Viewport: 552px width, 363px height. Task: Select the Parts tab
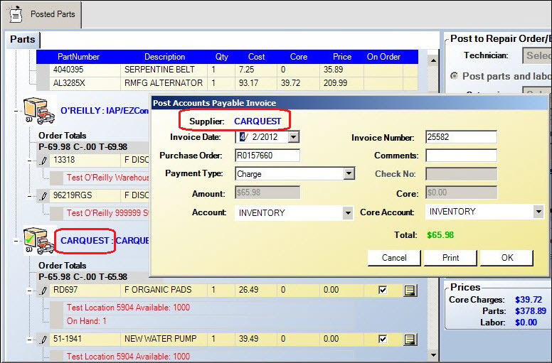pyautogui.click(x=22, y=40)
